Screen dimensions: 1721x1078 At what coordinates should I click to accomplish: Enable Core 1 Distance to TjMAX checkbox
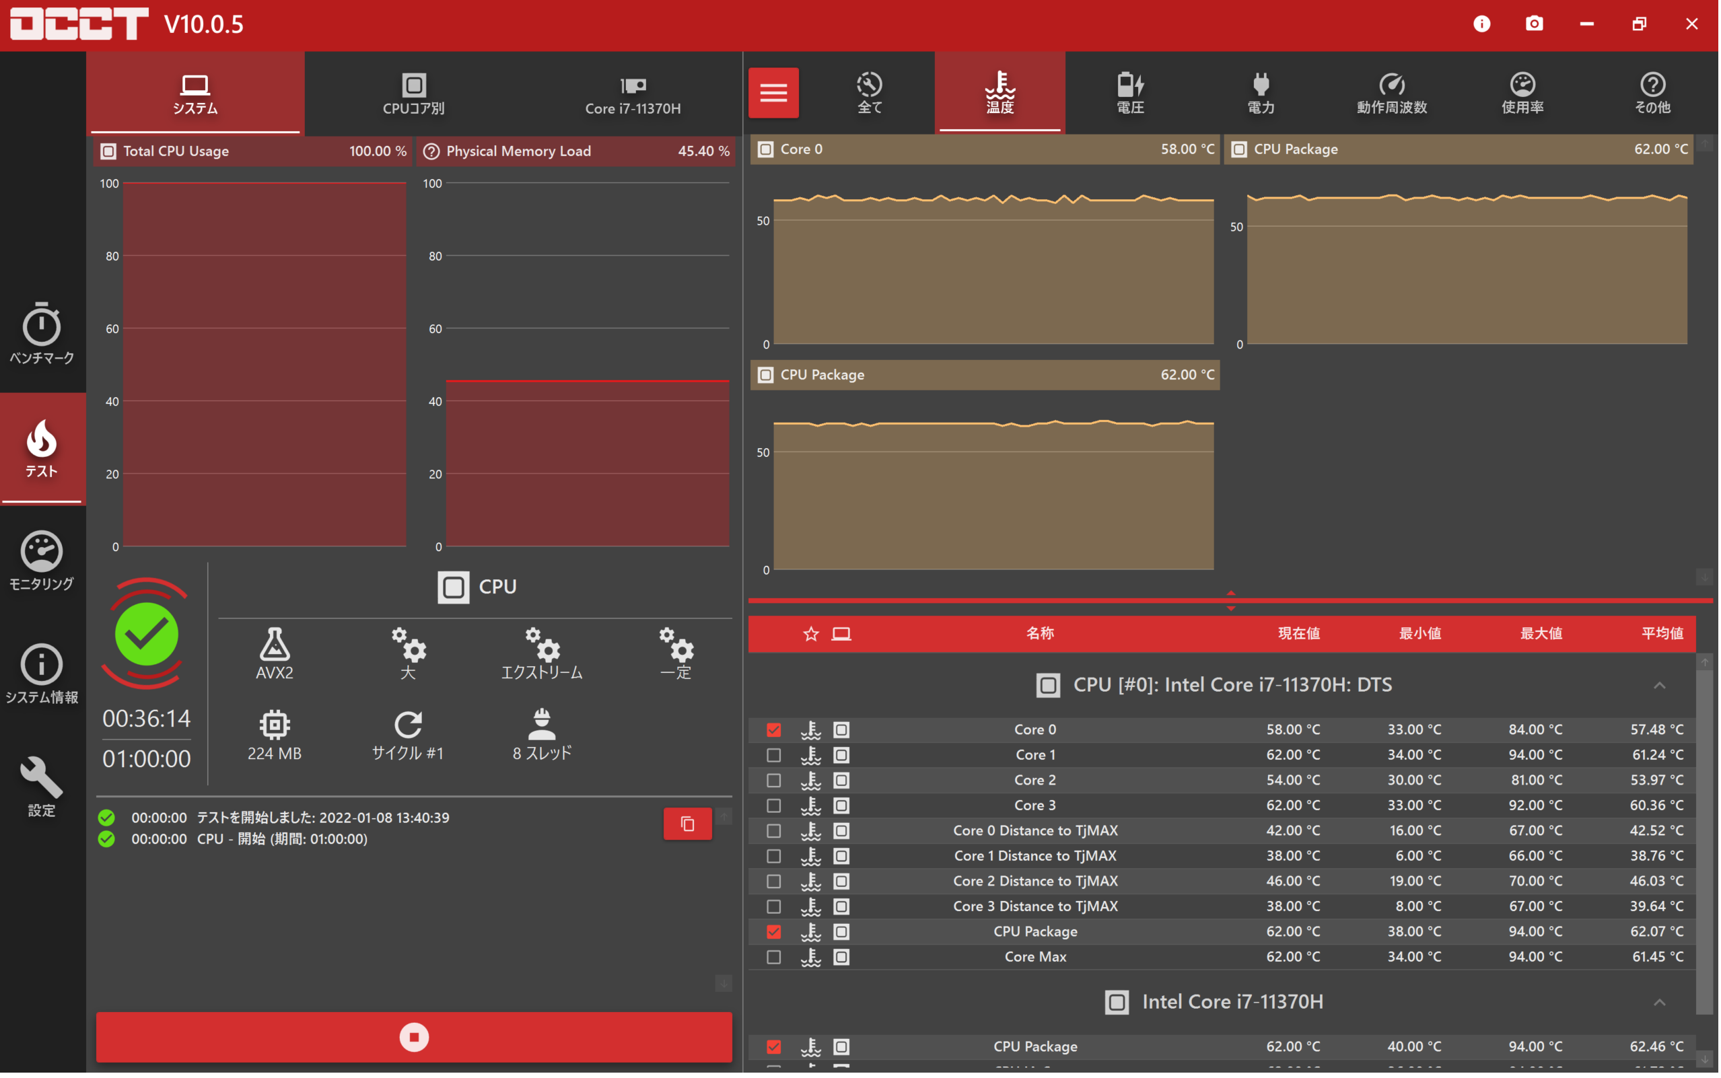(x=774, y=857)
